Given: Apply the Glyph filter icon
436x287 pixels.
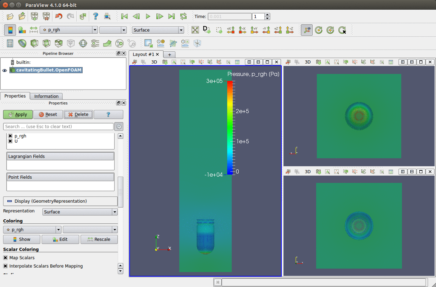Looking at the screenshot, I should click(x=83, y=43).
